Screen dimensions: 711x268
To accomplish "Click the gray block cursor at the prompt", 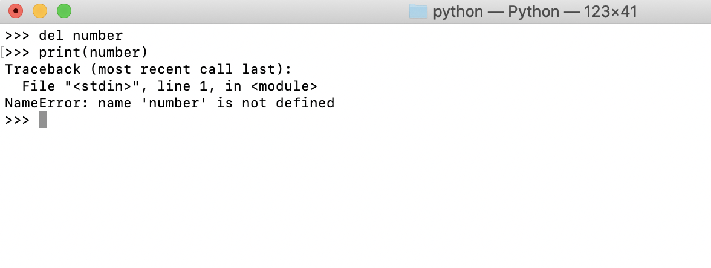I will click(x=42, y=120).
